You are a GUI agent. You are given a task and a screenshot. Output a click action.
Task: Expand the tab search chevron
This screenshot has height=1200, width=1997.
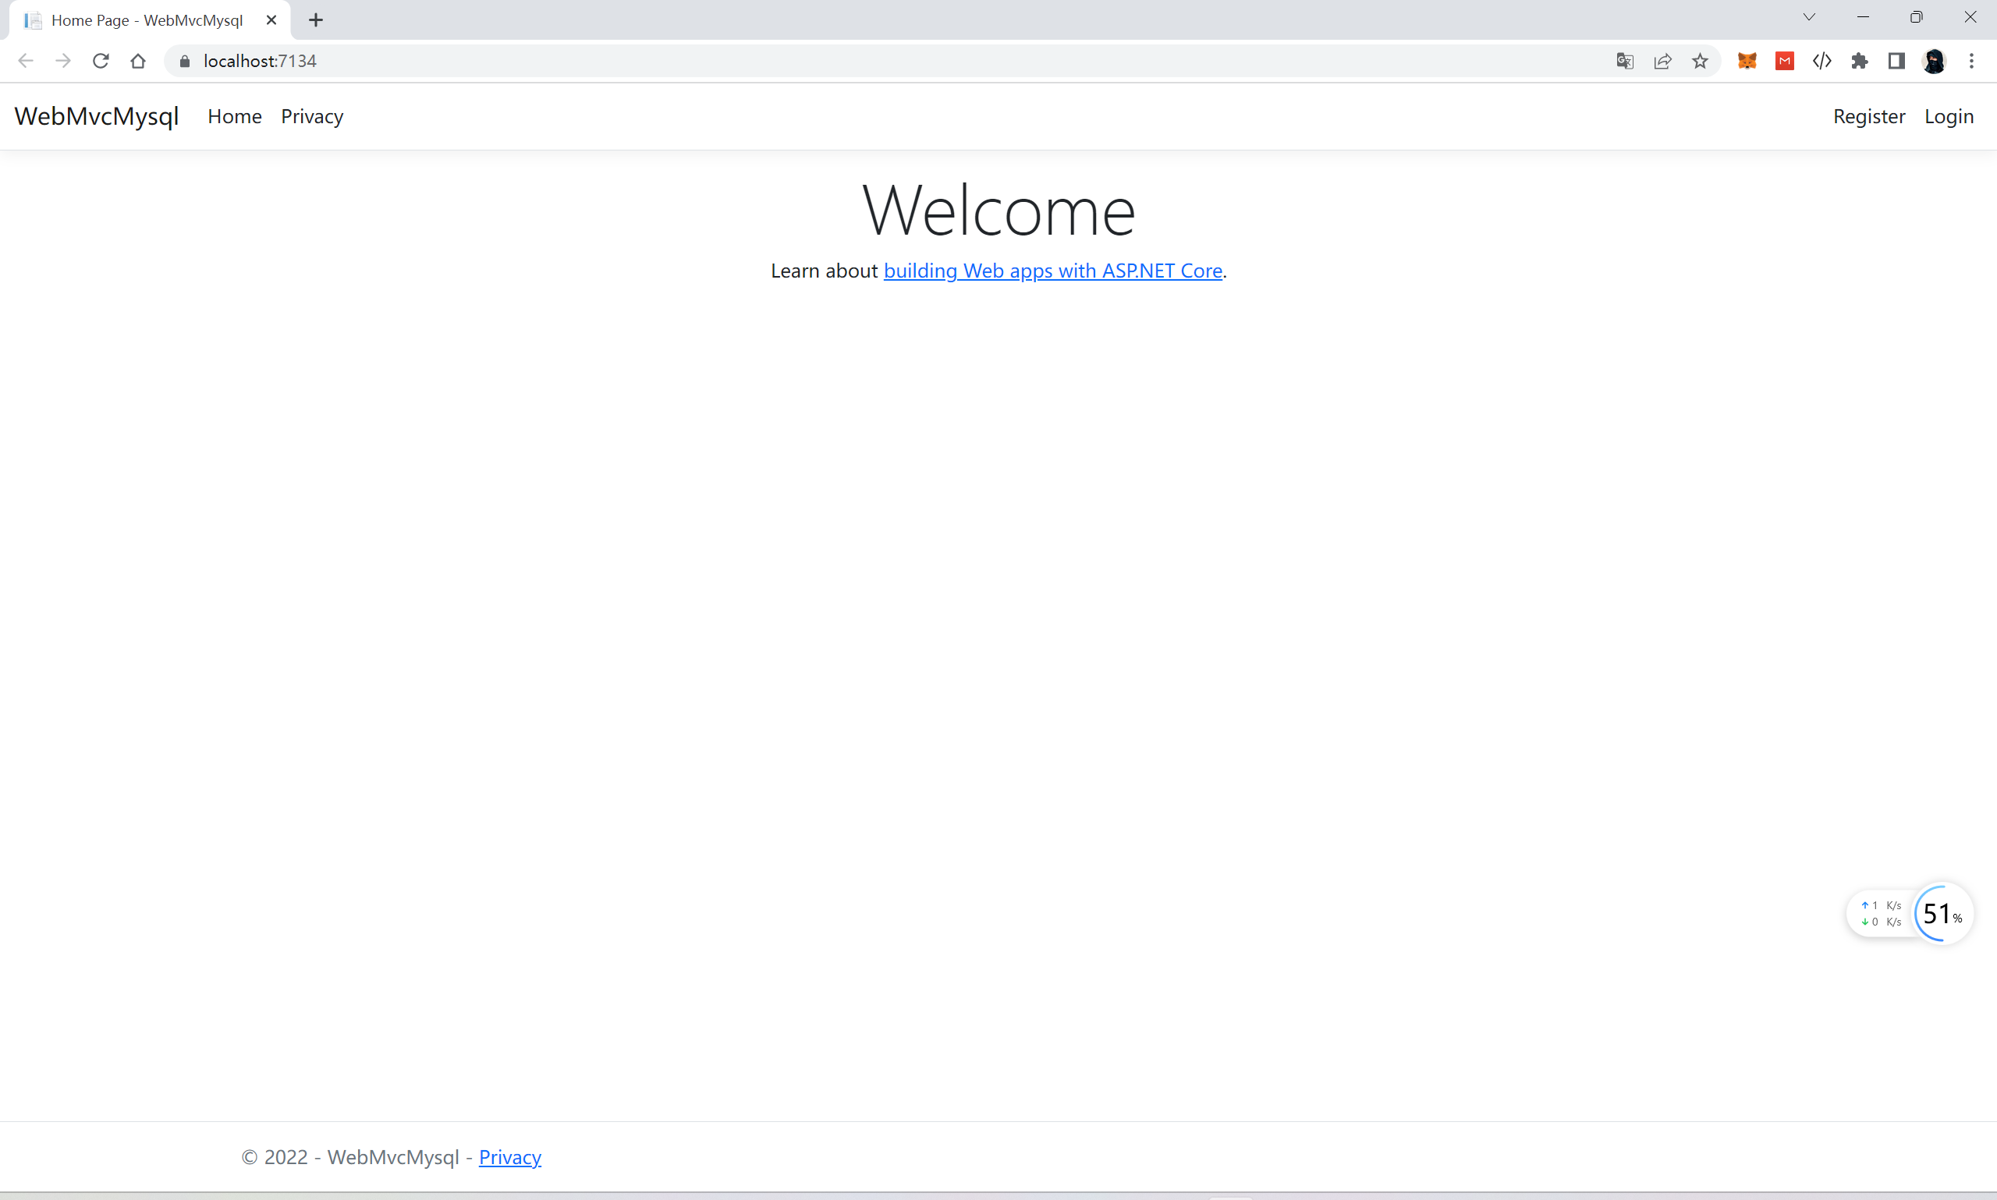pyautogui.click(x=1808, y=17)
